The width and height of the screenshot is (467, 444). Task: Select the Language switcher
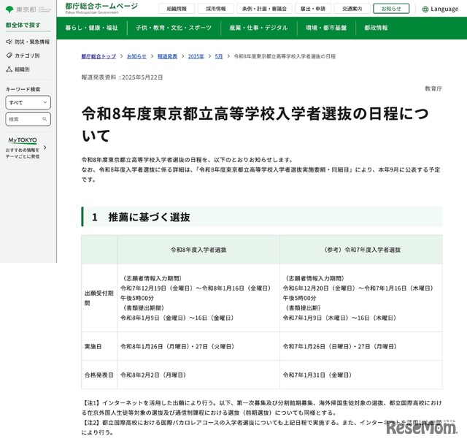point(440,9)
